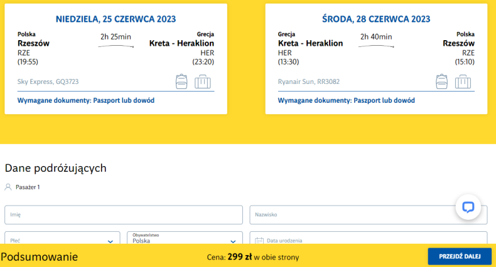496x267 pixels.
Task: Click required documents link on Ryanair Sun card
Action: [347, 100]
